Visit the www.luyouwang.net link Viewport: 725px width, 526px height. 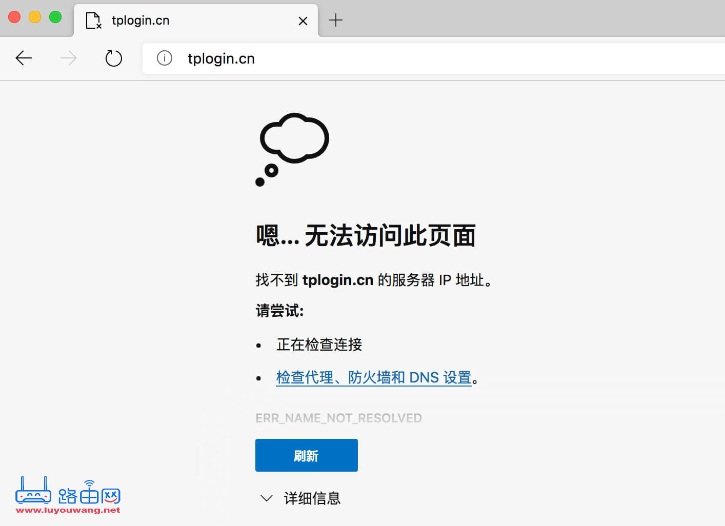click(68, 511)
